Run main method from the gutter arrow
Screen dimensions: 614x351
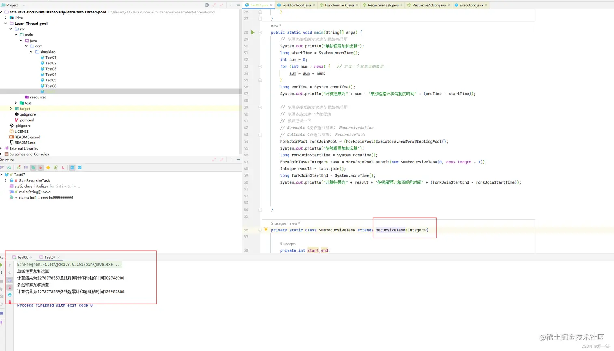point(253,32)
